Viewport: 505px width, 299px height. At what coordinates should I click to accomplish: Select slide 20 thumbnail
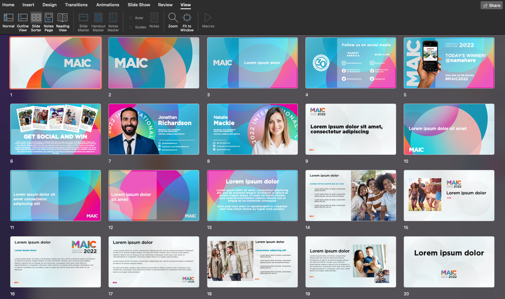[x=449, y=262]
